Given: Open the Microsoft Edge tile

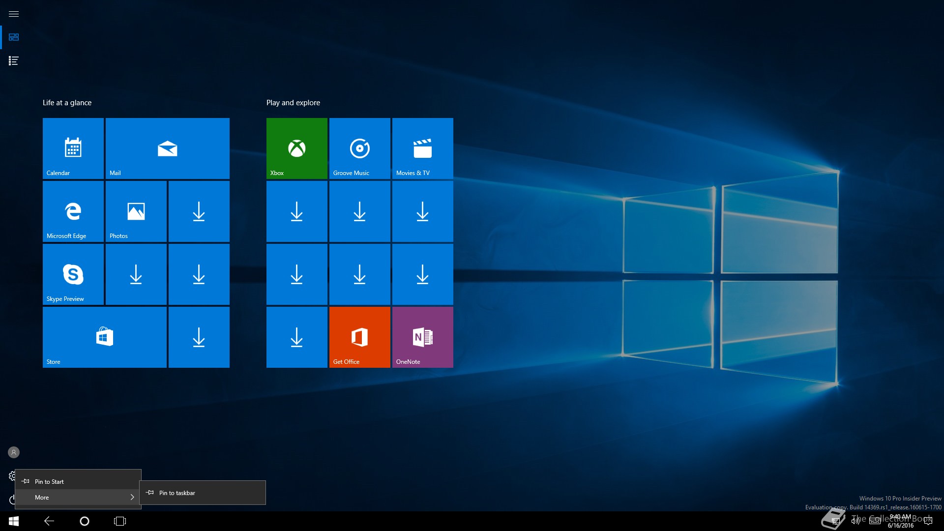Looking at the screenshot, I should [73, 211].
